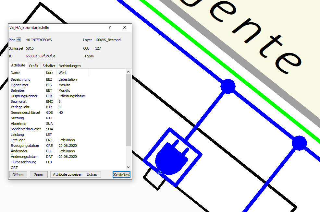This screenshot has height=212, width=320.
Task: Click the Plan arrow icon
Action: [19, 40]
